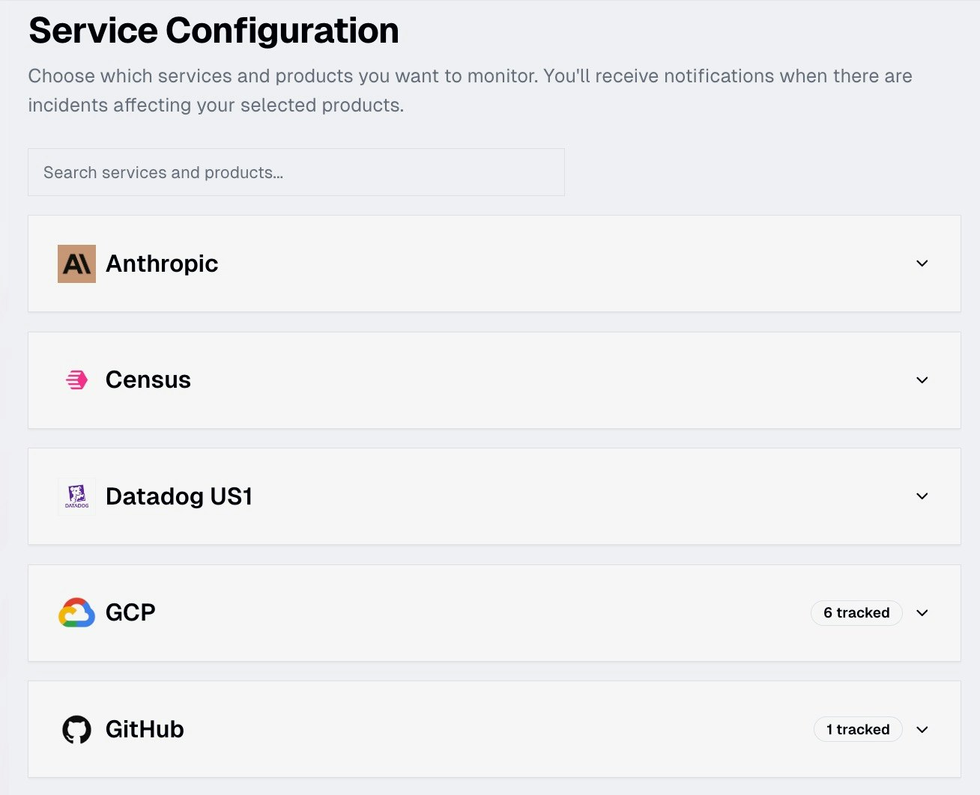
Task: Select the GitHub service title
Action: point(145,729)
